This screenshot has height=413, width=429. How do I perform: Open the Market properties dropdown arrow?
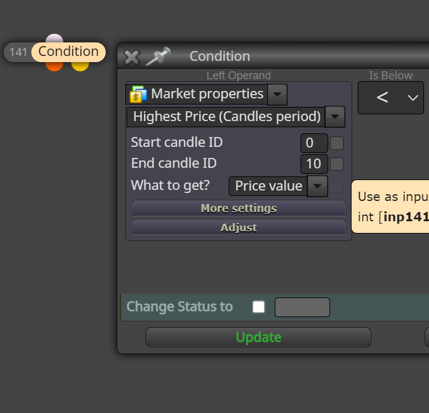click(x=277, y=95)
